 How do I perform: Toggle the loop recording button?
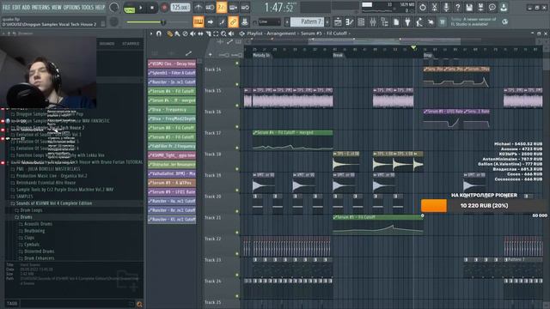(245, 7)
